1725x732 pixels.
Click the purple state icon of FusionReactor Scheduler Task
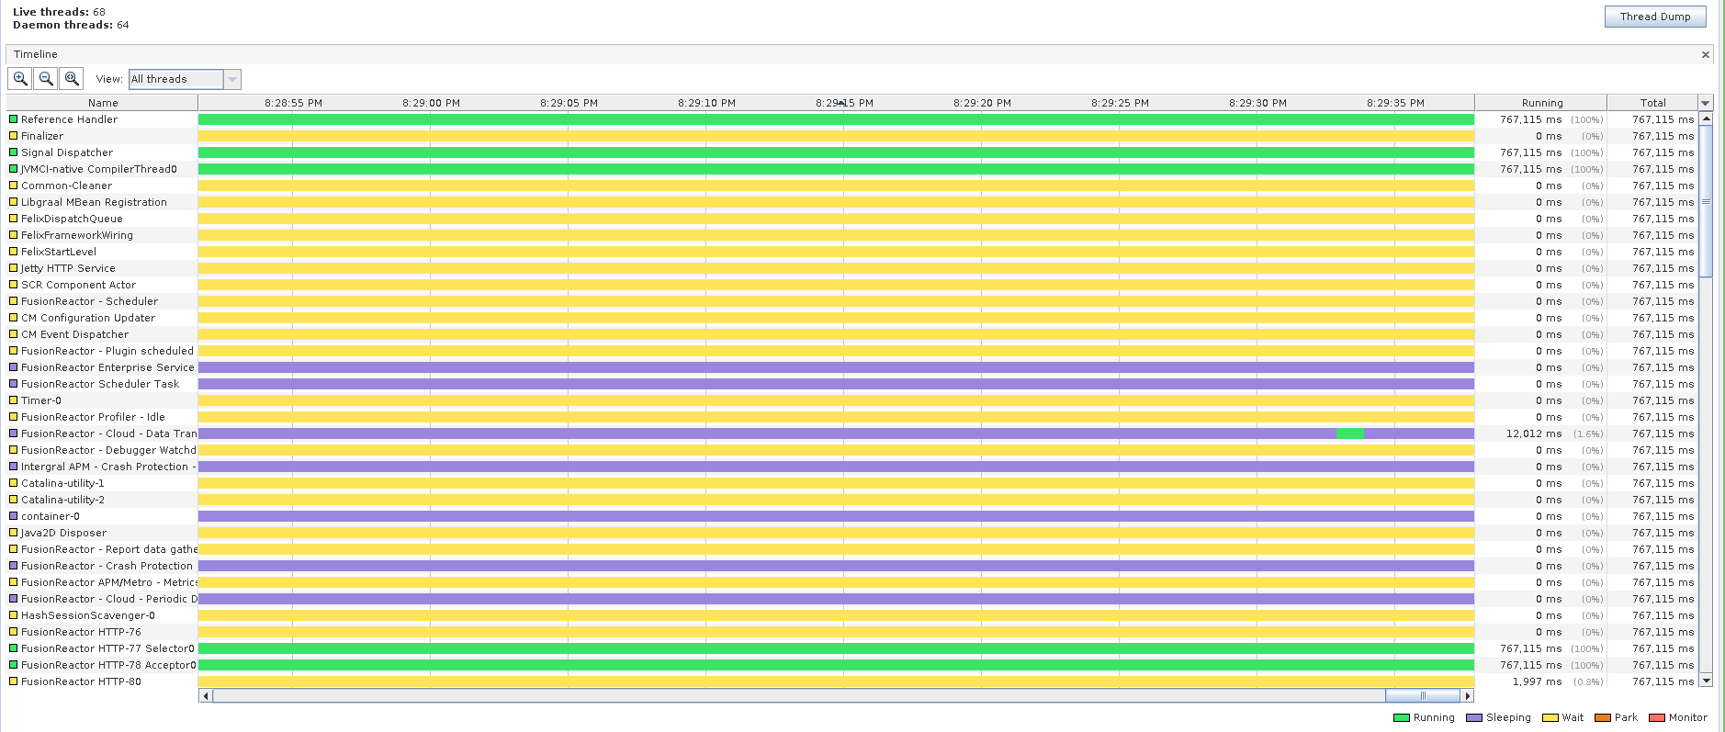pyautogui.click(x=14, y=384)
